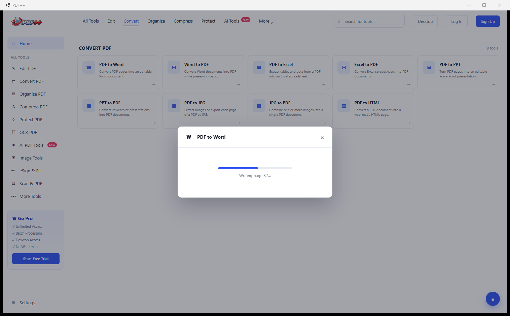Image resolution: width=510 pixels, height=316 pixels.
Task: Click the conversion progress bar
Action: (x=255, y=168)
